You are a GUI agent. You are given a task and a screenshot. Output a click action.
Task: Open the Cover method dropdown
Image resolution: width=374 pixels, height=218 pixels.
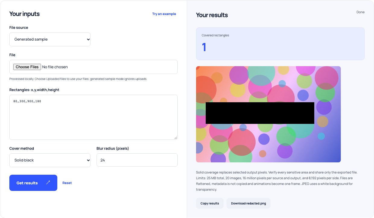tap(50, 160)
